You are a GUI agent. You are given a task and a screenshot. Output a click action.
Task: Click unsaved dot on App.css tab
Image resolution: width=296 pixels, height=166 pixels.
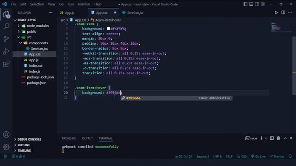coord(115,12)
